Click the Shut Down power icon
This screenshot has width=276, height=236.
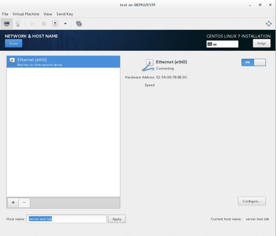55,24
